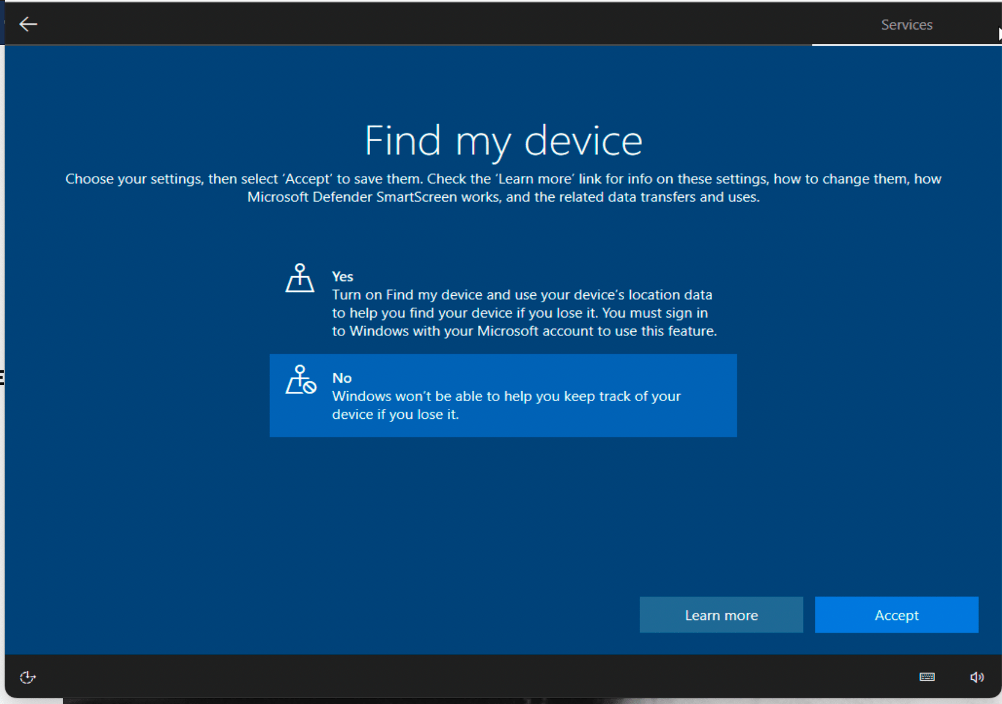This screenshot has height=704, width=1002.
Task: Select Yes to turn on Find my device
Action: (503, 302)
